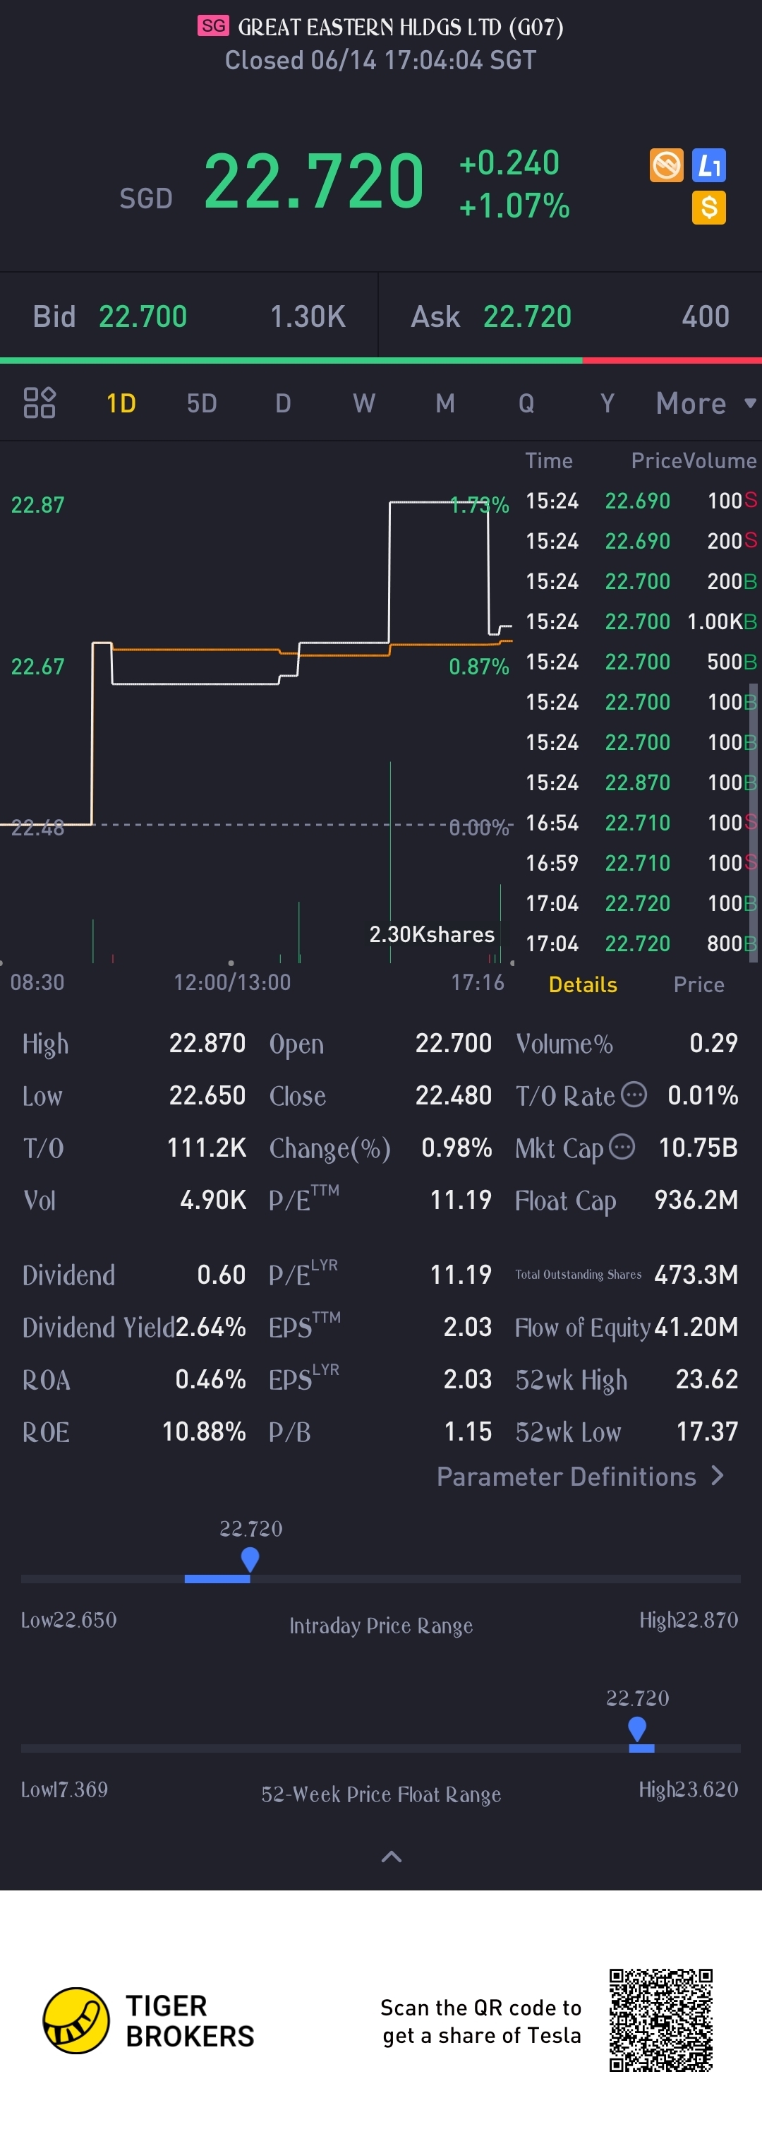The height and width of the screenshot is (2151, 762).
Task: Tap the 52-Week Price Range marker
Action: point(637,1727)
